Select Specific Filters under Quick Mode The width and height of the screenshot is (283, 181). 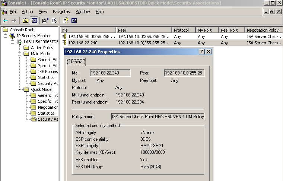pyautogui.click(x=48, y=101)
